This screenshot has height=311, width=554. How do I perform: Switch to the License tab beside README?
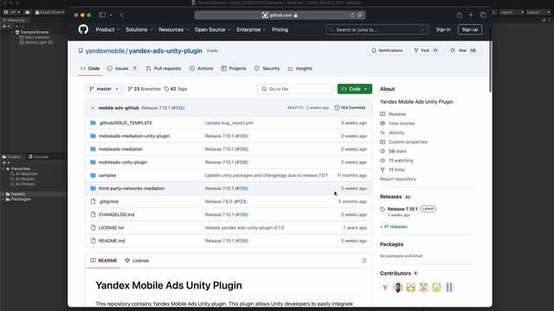[137, 261]
